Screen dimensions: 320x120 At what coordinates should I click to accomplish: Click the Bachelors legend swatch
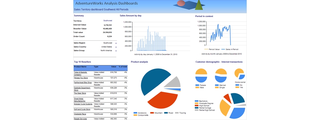197,101
